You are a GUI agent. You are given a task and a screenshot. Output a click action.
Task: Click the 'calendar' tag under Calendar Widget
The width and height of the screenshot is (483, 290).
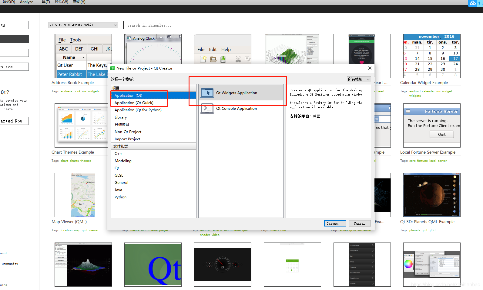[428, 91]
